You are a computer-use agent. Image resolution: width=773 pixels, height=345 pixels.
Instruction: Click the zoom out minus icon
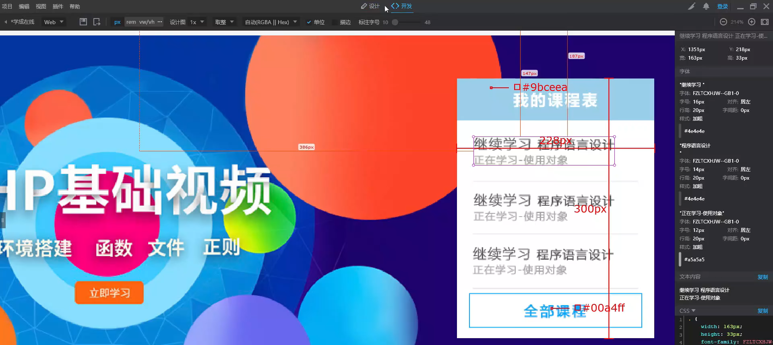[x=723, y=22]
